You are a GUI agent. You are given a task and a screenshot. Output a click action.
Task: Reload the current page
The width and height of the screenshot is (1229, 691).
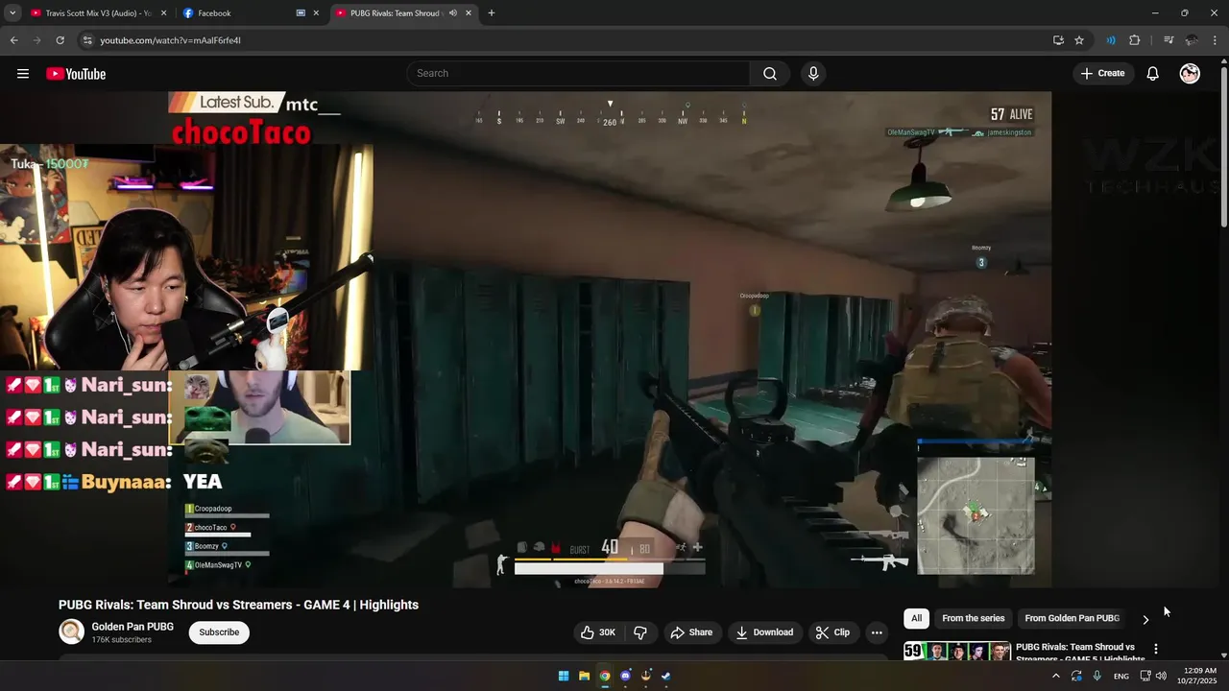point(60,40)
